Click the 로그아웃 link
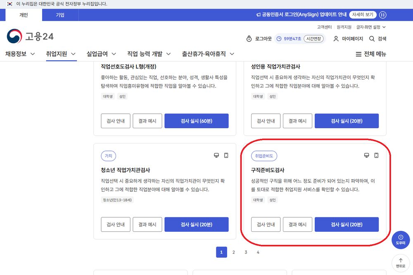The image size is (413, 275). 263,39
